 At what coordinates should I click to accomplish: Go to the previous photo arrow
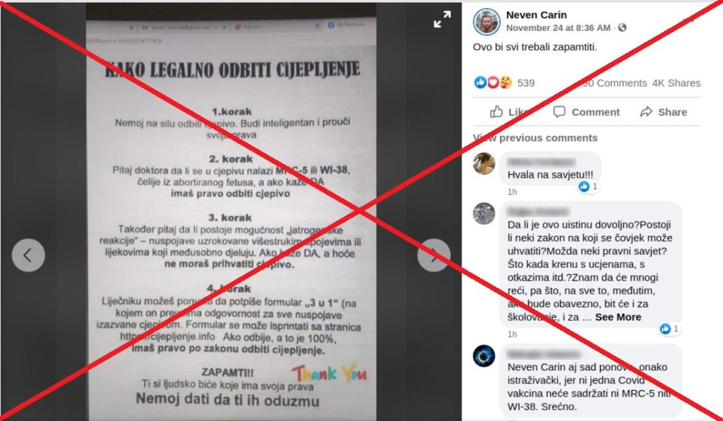click(28, 255)
